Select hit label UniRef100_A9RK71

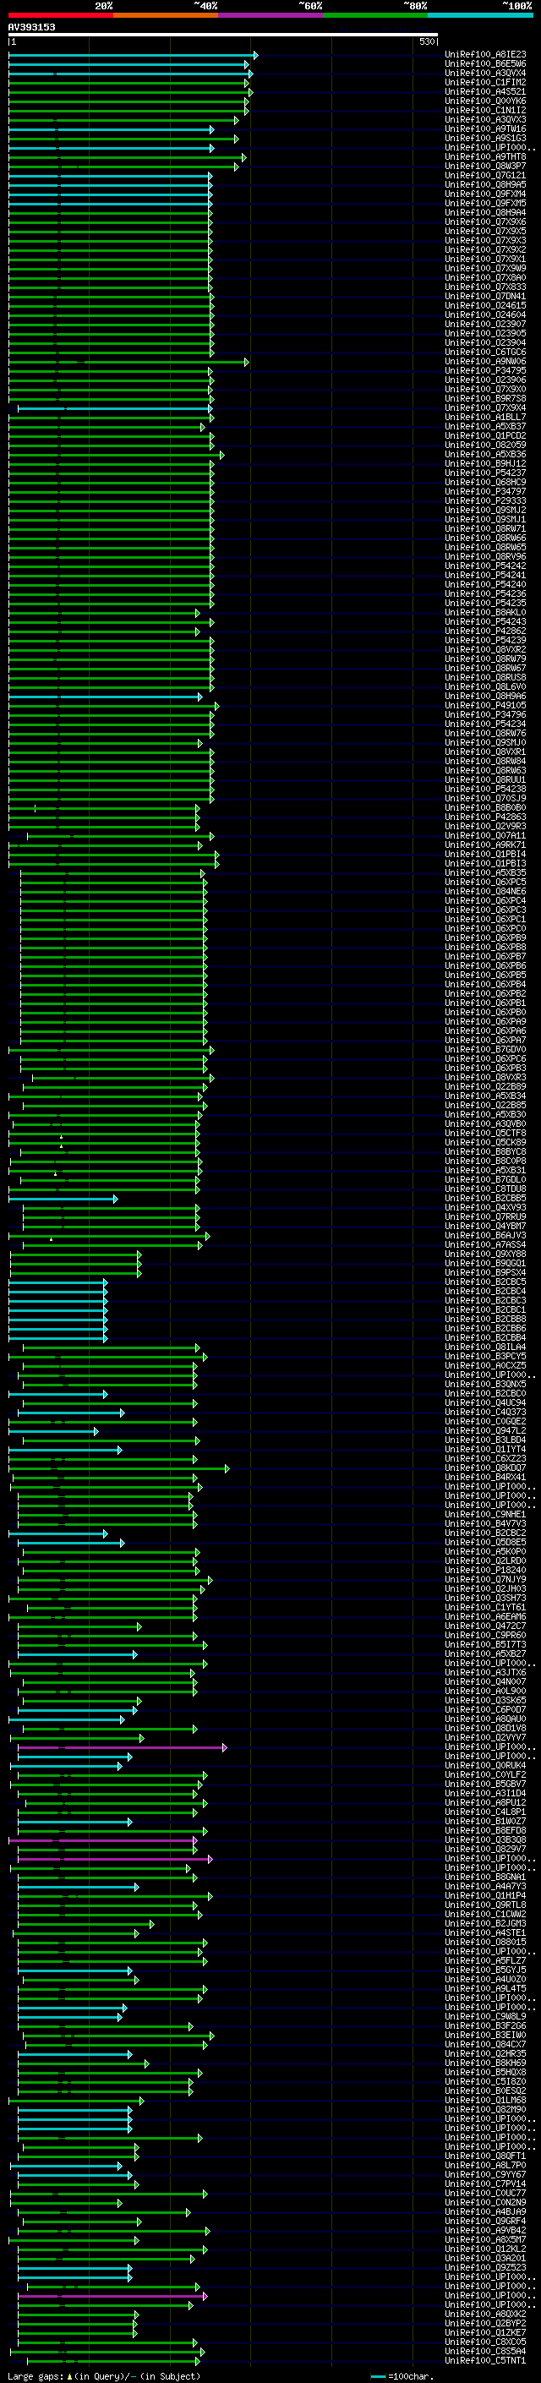(485, 844)
